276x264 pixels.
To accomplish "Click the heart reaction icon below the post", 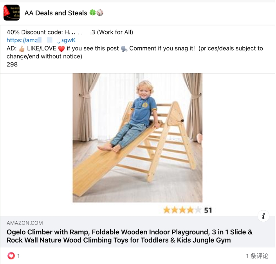I will click(11, 256).
